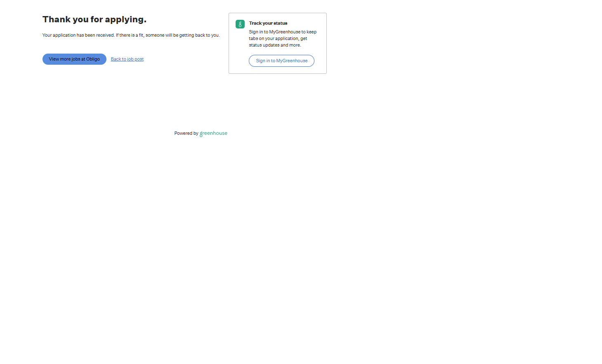Open the Back to job post link

click(x=127, y=59)
